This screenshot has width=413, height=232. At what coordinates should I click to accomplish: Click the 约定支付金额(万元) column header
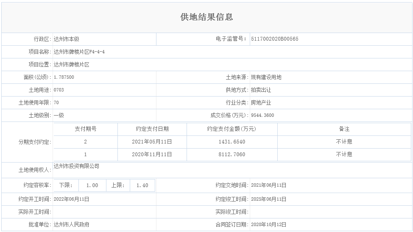click(232, 129)
